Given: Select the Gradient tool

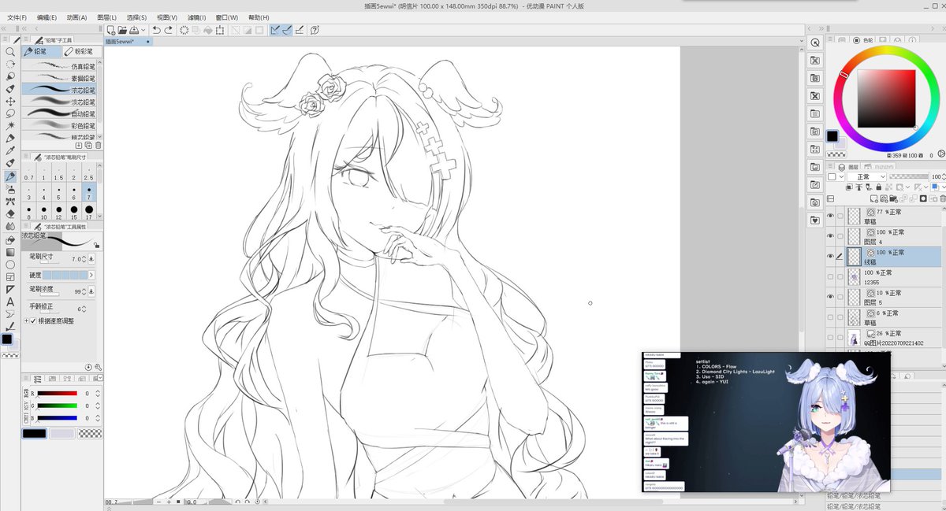Looking at the screenshot, I should tap(10, 252).
